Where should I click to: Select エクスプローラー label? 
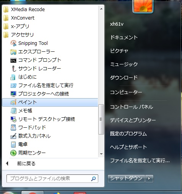tap(37, 52)
